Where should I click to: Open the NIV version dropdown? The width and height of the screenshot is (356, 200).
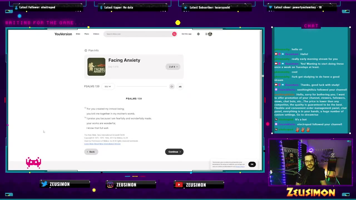(108, 86)
